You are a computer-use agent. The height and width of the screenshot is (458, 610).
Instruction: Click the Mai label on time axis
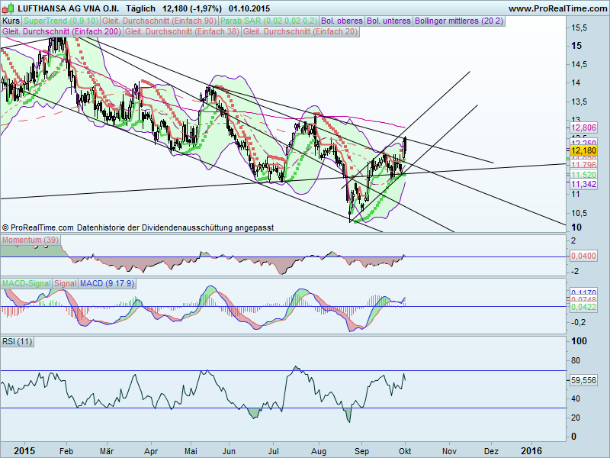(190, 451)
